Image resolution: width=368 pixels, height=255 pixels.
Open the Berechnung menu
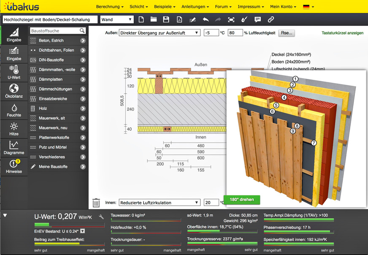pyautogui.click(x=110, y=7)
